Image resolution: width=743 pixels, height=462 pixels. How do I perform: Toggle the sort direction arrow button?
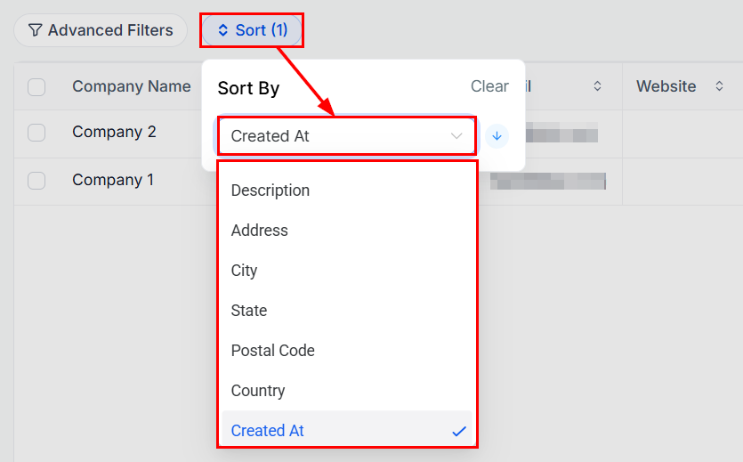(497, 136)
